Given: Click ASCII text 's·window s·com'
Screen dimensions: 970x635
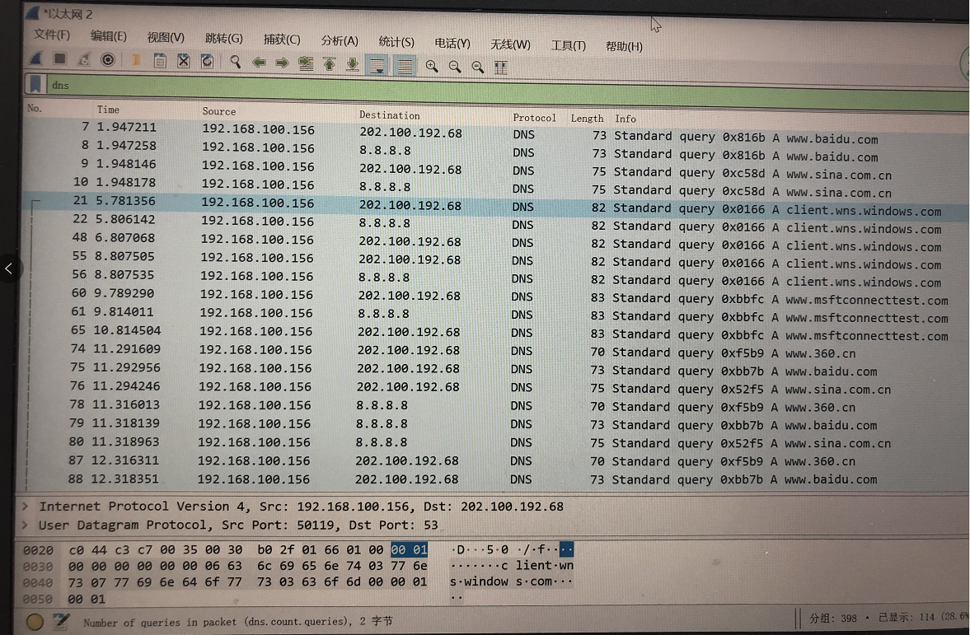Looking at the screenshot, I should tap(501, 581).
